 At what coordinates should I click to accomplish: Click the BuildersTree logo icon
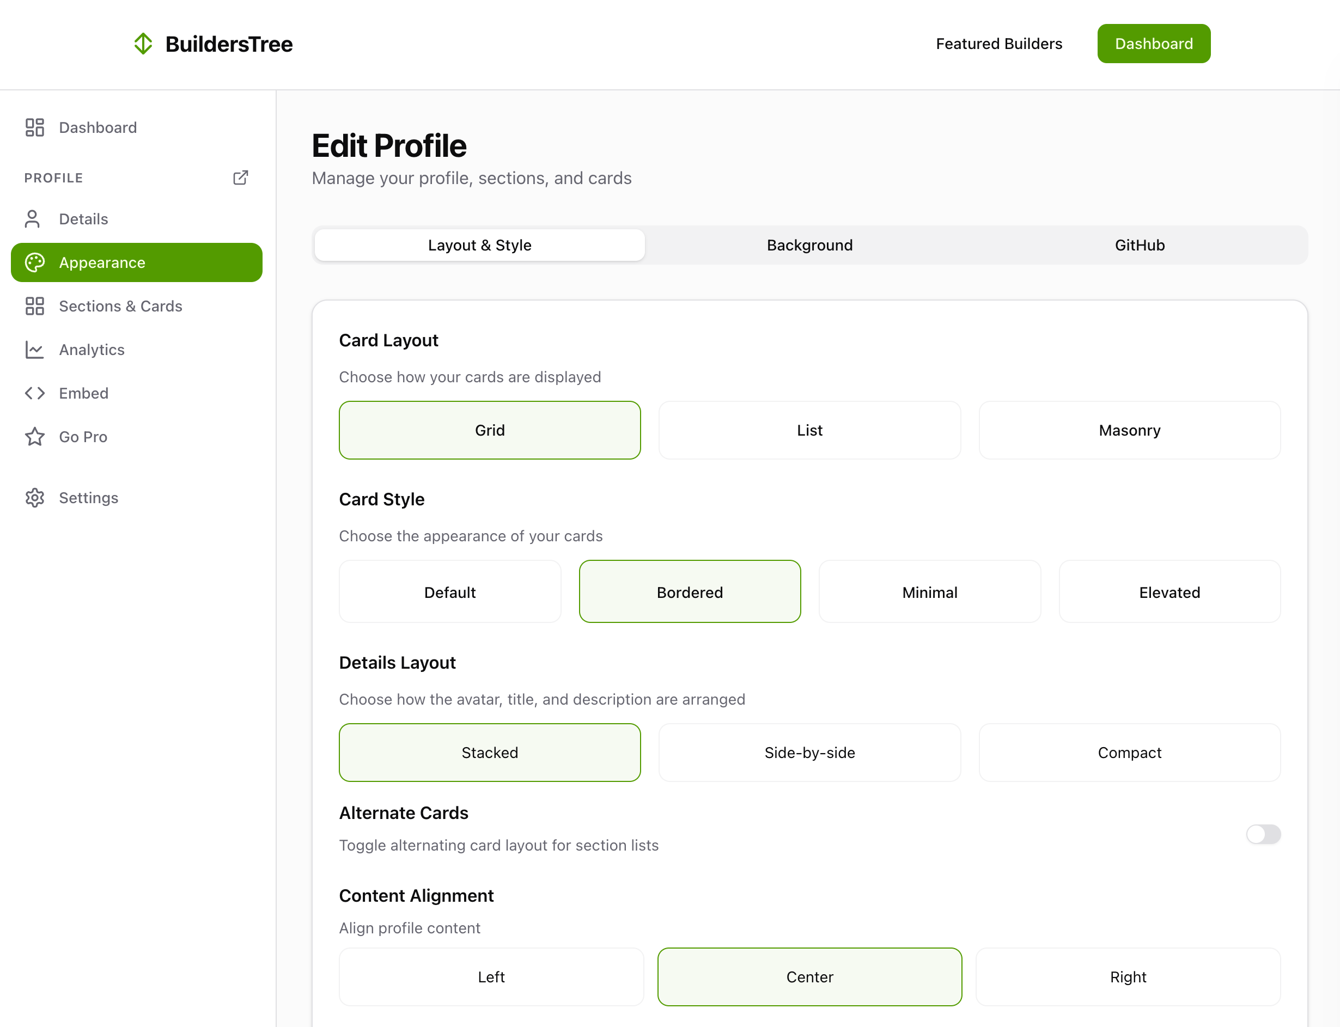tap(143, 44)
